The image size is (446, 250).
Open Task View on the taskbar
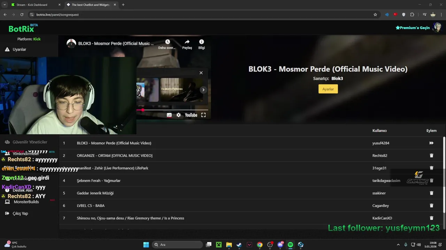[x=208, y=245]
